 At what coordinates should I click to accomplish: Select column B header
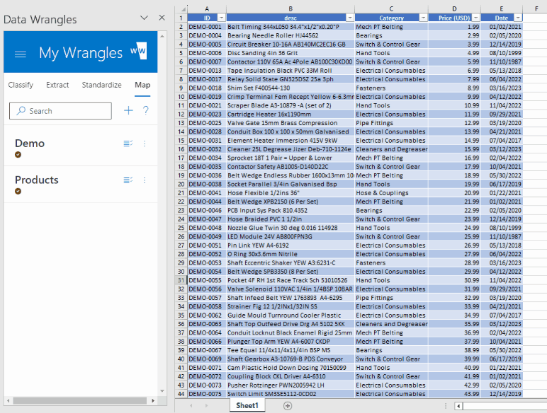click(291, 8)
